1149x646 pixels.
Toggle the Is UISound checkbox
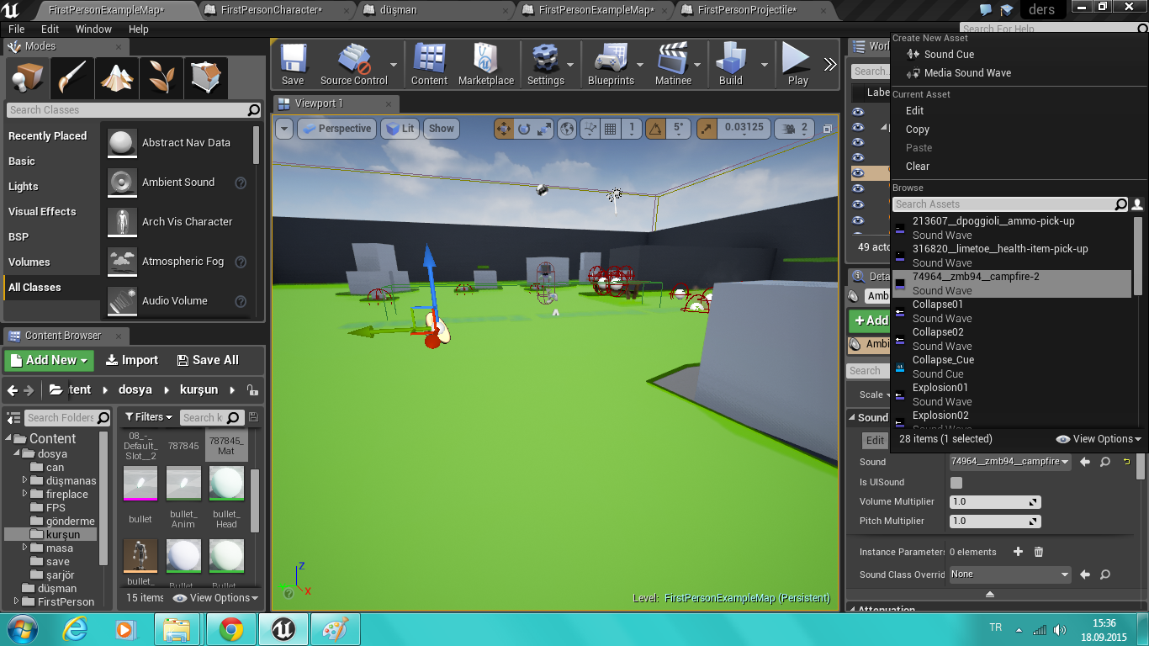[x=956, y=483]
